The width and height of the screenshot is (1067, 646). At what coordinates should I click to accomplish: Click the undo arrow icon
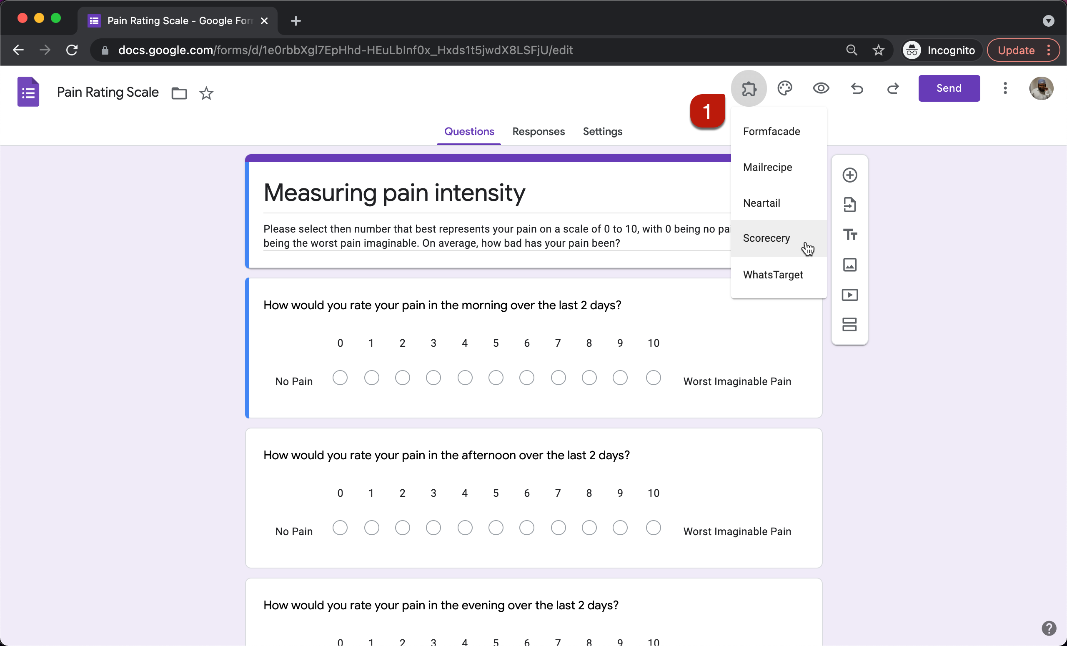(x=857, y=88)
